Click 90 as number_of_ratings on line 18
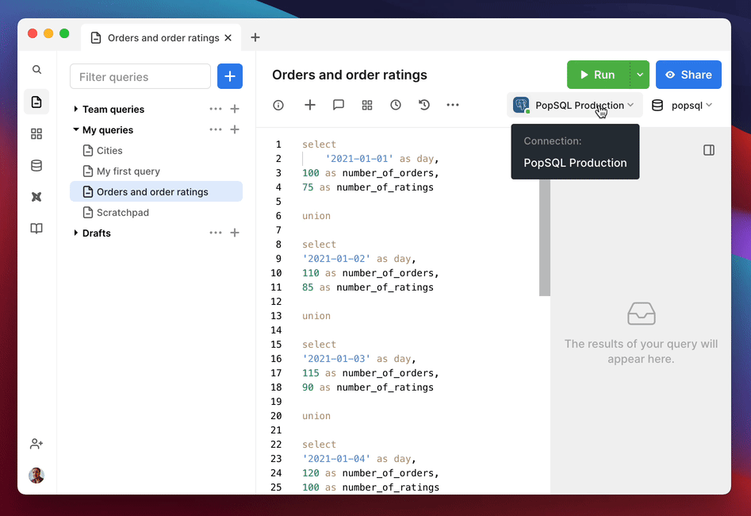 click(x=368, y=387)
